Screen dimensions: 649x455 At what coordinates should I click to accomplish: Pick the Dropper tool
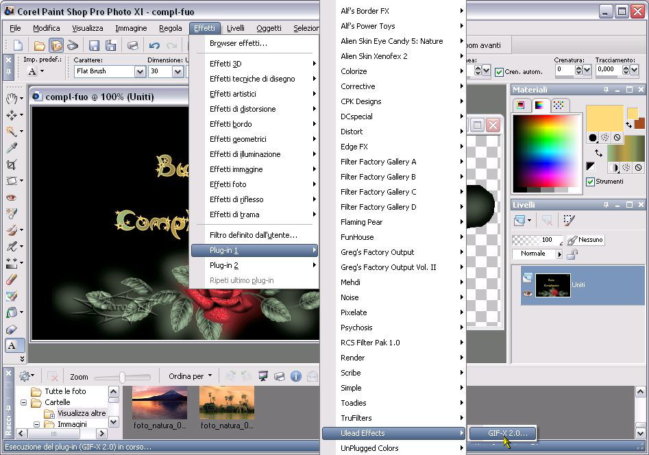point(12,148)
